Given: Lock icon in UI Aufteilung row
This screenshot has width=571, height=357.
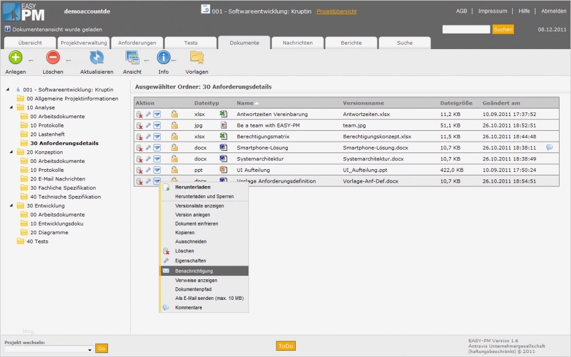Looking at the screenshot, I should click(174, 170).
